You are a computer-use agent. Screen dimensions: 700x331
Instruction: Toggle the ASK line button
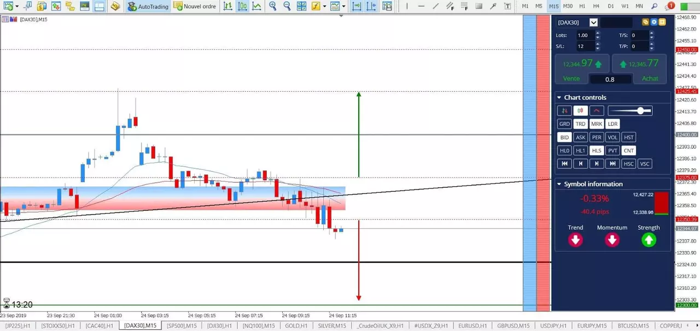(581, 138)
